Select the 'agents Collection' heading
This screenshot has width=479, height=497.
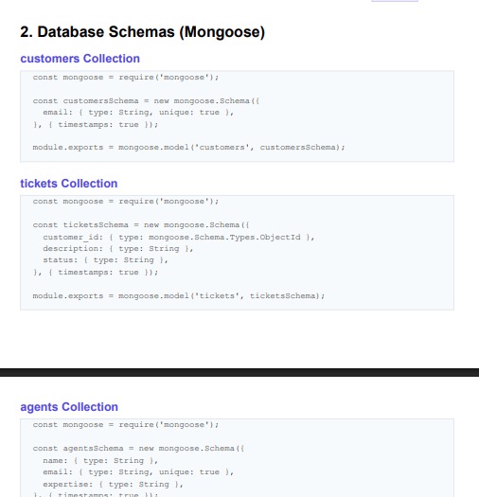[69, 407]
